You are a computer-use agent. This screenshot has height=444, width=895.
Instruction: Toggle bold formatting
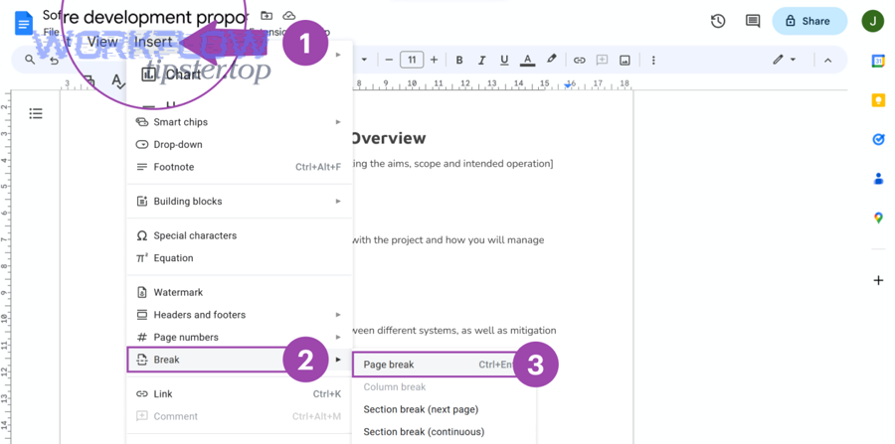(x=458, y=60)
